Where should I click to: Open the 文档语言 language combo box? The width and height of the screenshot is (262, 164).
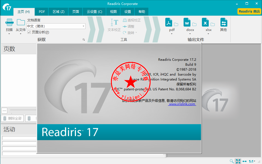(x=56, y=26)
